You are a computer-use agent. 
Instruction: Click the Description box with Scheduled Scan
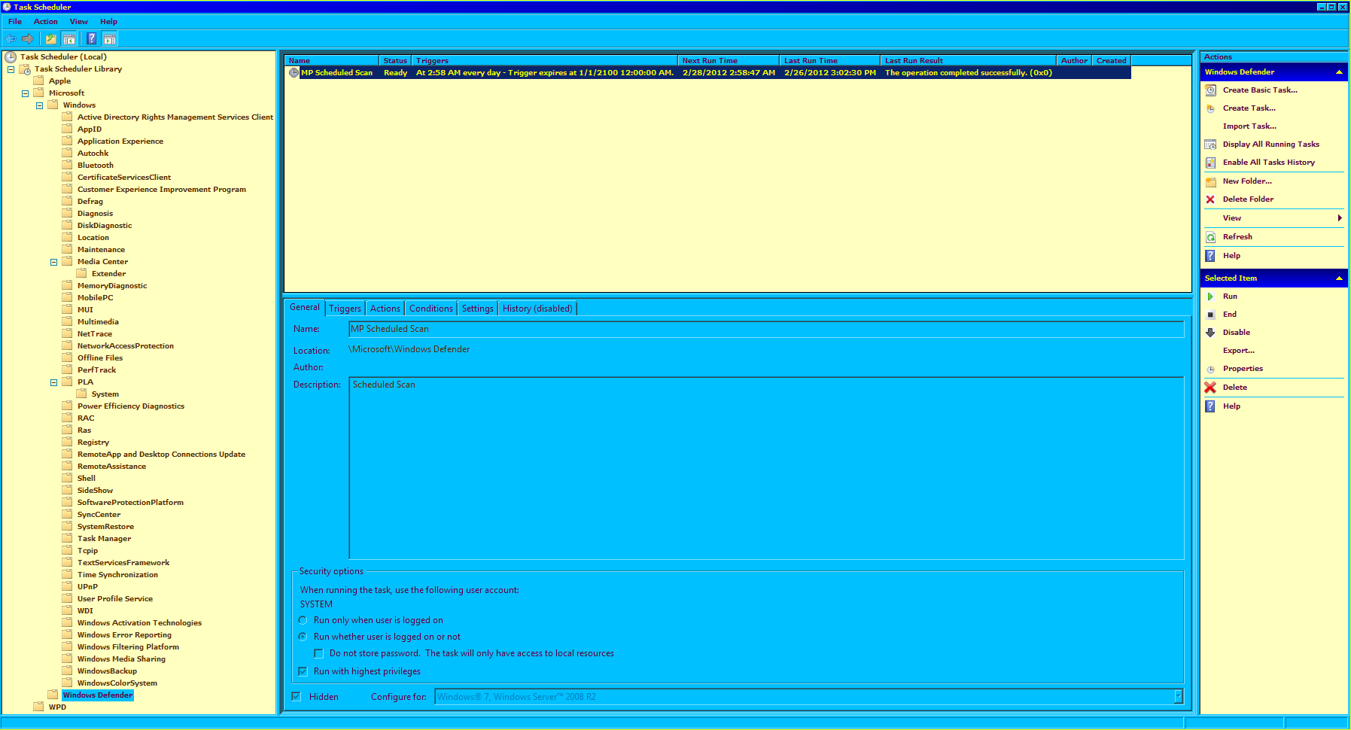(x=766, y=468)
